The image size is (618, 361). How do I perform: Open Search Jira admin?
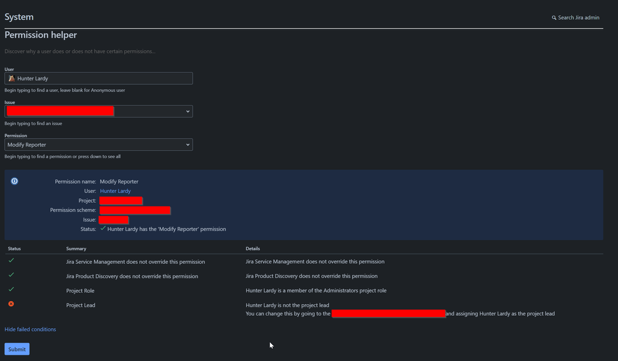pos(575,18)
